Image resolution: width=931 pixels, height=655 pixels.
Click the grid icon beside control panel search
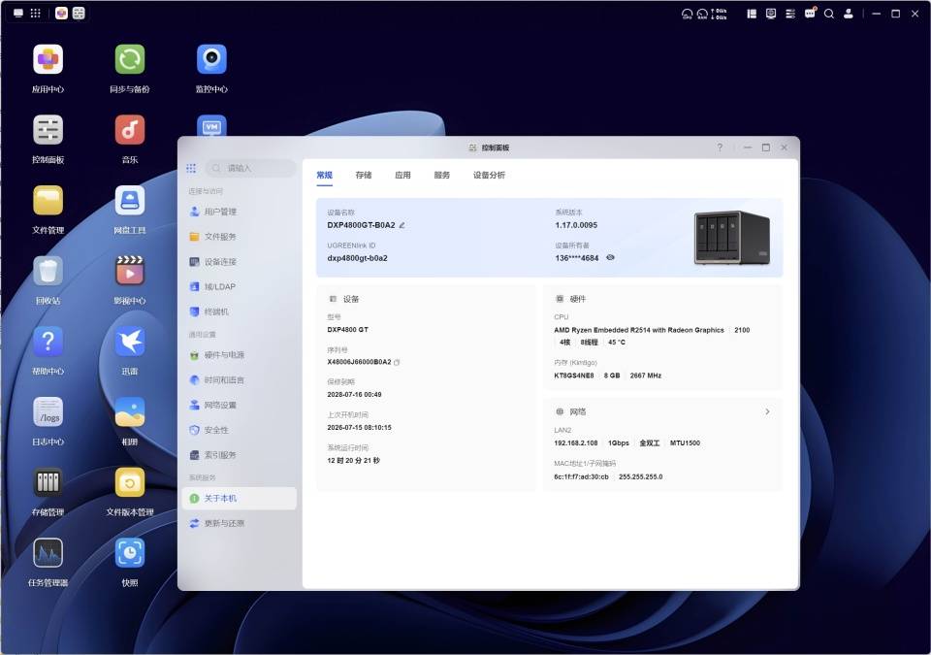pos(191,168)
